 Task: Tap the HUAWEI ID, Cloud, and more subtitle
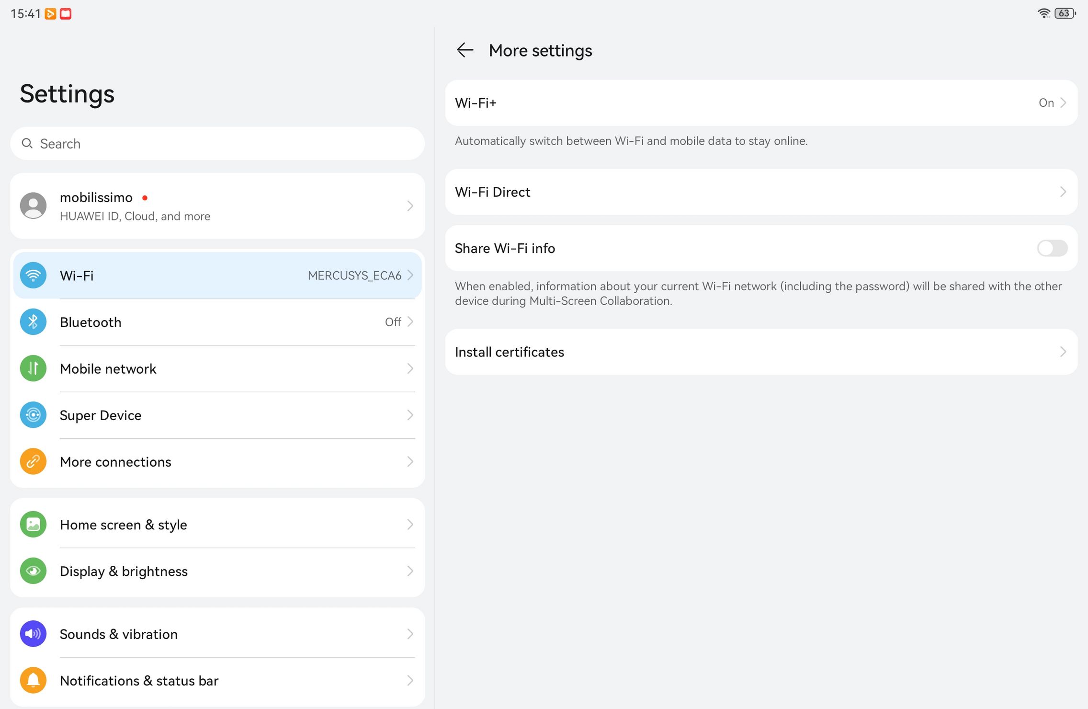(135, 216)
